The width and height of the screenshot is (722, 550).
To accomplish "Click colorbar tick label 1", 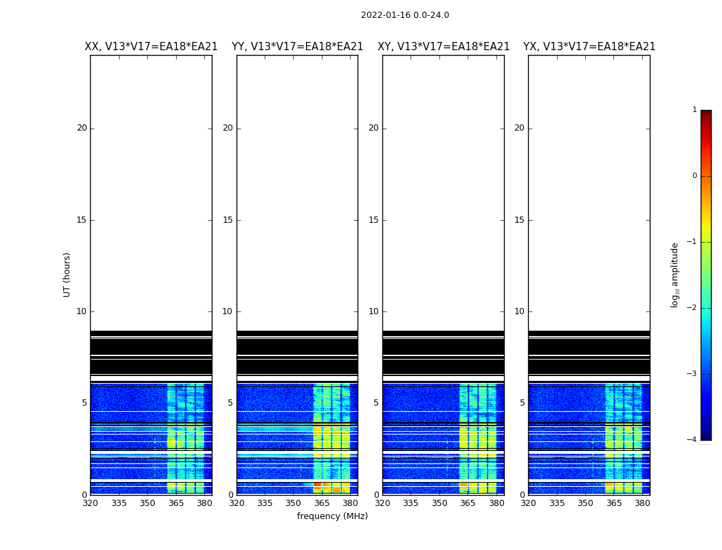I will click(694, 109).
